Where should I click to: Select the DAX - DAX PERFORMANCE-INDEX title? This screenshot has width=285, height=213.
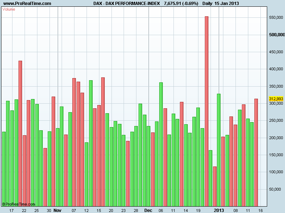(x=126, y=4)
